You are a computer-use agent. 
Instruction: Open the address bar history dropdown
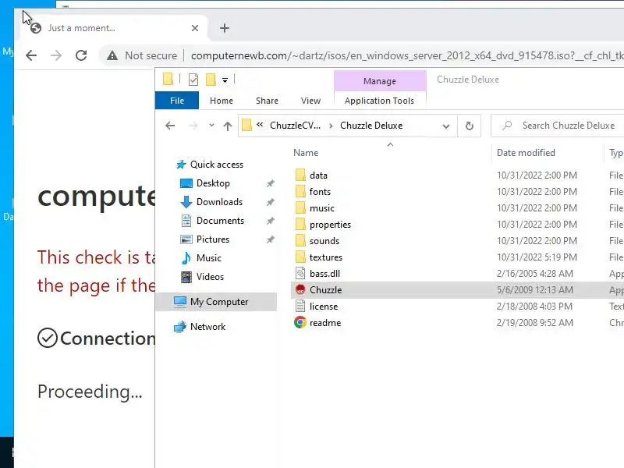pos(446,126)
